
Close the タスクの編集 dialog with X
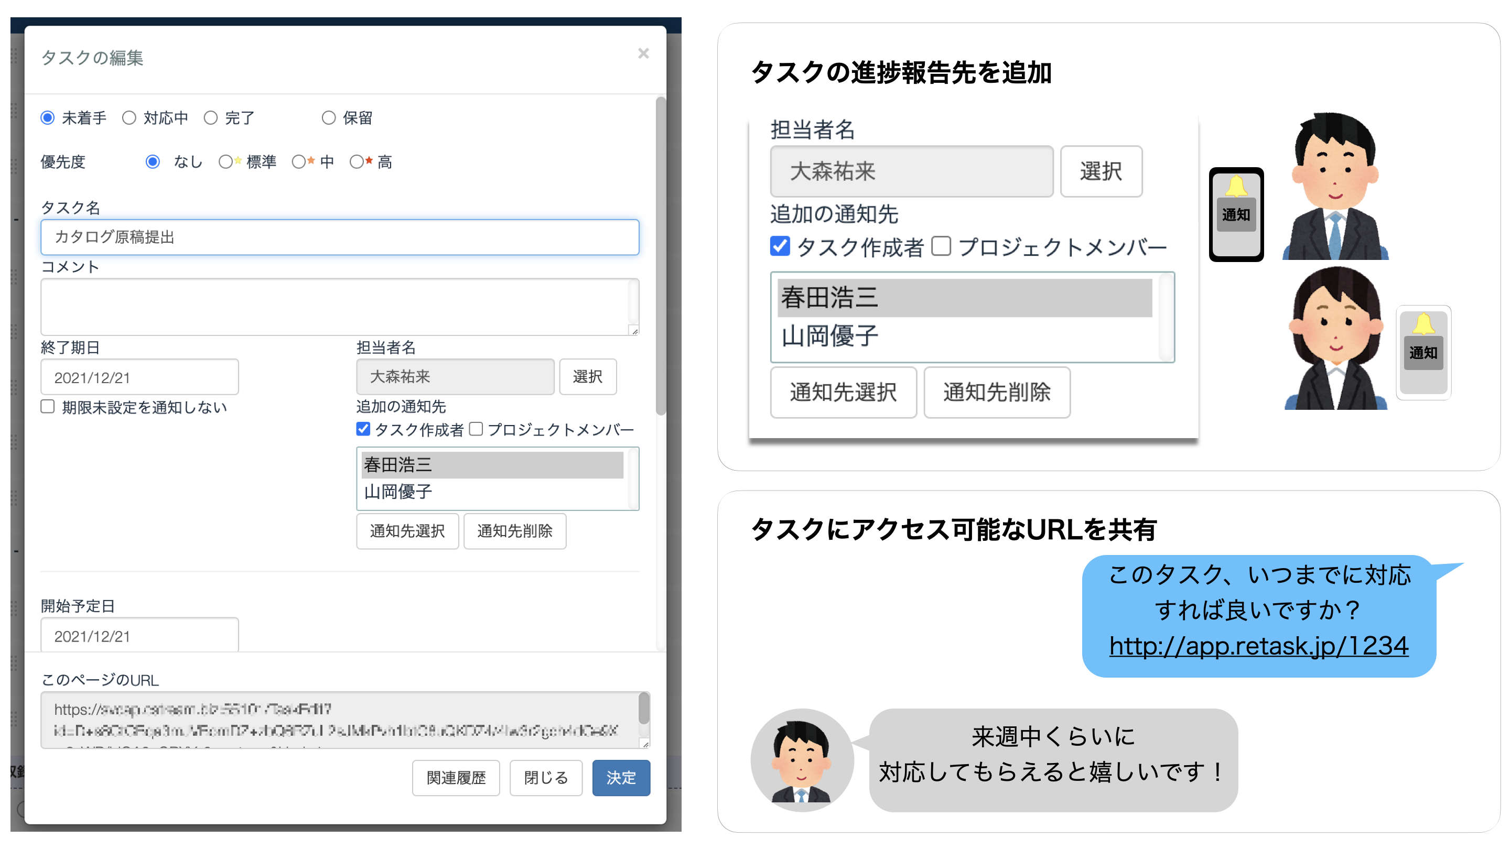pos(643,54)
